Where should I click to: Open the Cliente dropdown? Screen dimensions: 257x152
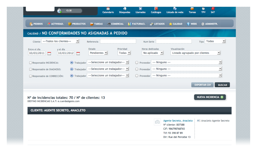[61, 41]
